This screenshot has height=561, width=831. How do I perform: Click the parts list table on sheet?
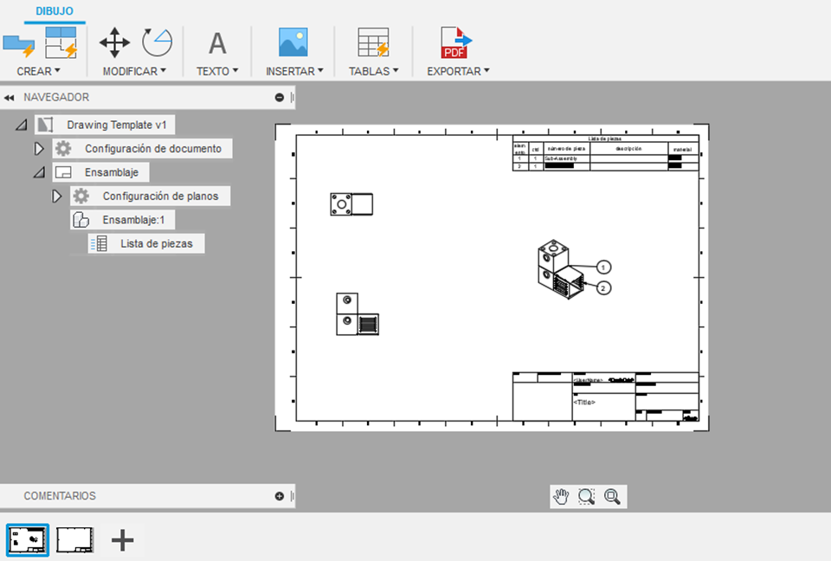pyautogui.click(x=606, y=153)
